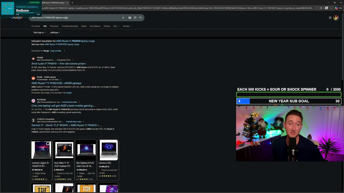Viewport: 344px width, 193px height.
Task: Expand the Verktøy tools menu
Action: 127,26
